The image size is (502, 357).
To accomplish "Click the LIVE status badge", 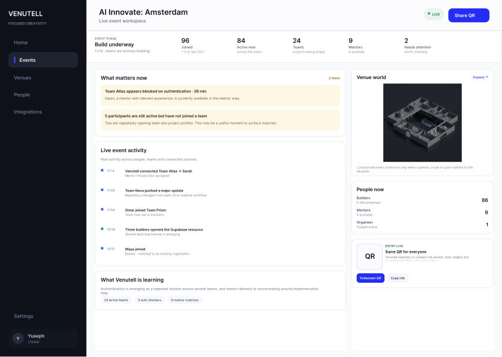I will pyautogui.click(x=434, y=14).
